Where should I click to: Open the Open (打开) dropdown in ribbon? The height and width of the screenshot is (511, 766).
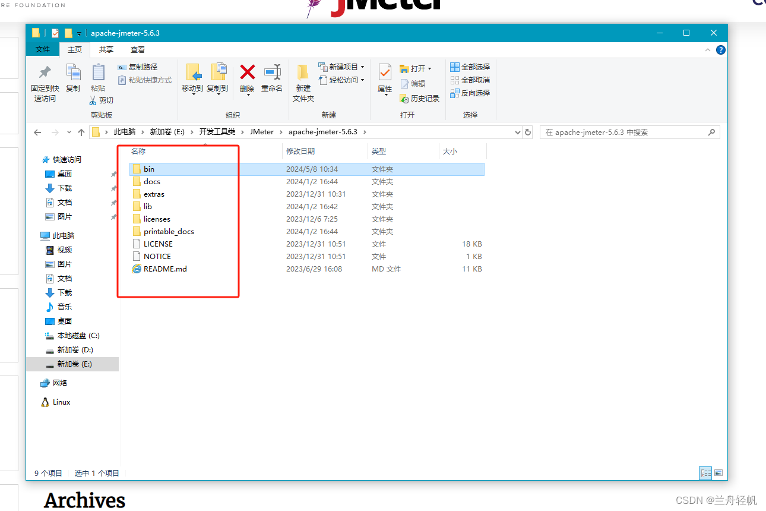tap(416, 68)
